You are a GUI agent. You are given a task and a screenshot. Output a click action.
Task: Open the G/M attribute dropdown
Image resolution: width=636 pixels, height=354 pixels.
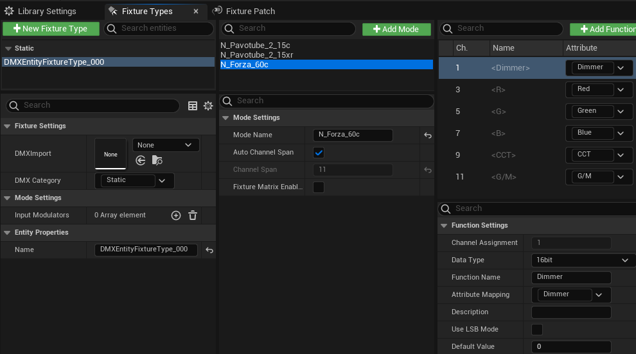[x=599, y=177]
